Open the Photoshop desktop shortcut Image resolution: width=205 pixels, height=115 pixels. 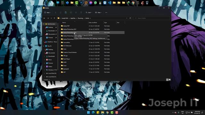tap(81, 3)
